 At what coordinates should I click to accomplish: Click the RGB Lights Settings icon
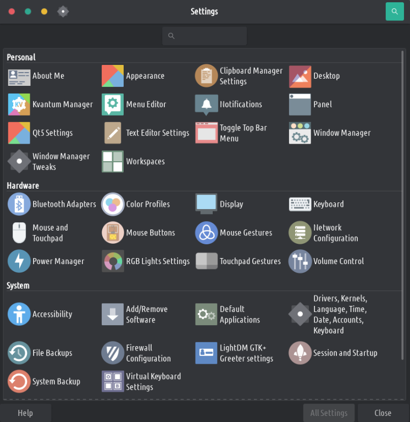pyautogui.click(x=113, y=261)
